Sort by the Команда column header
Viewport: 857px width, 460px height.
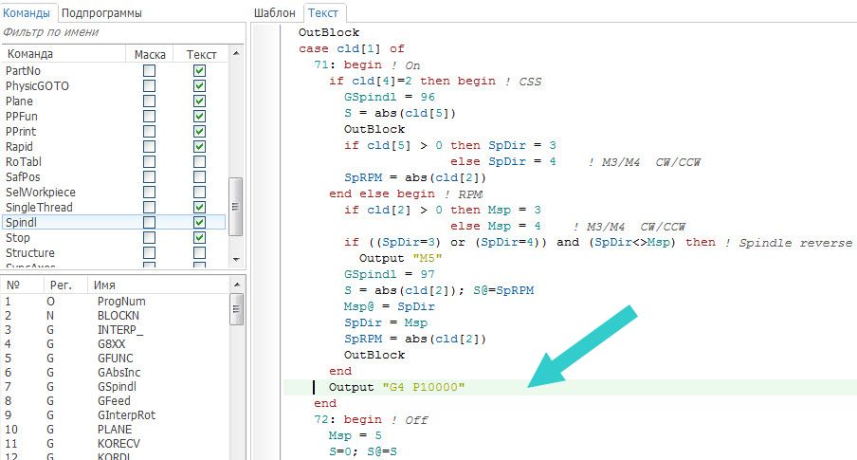click(x=64, y=54)
